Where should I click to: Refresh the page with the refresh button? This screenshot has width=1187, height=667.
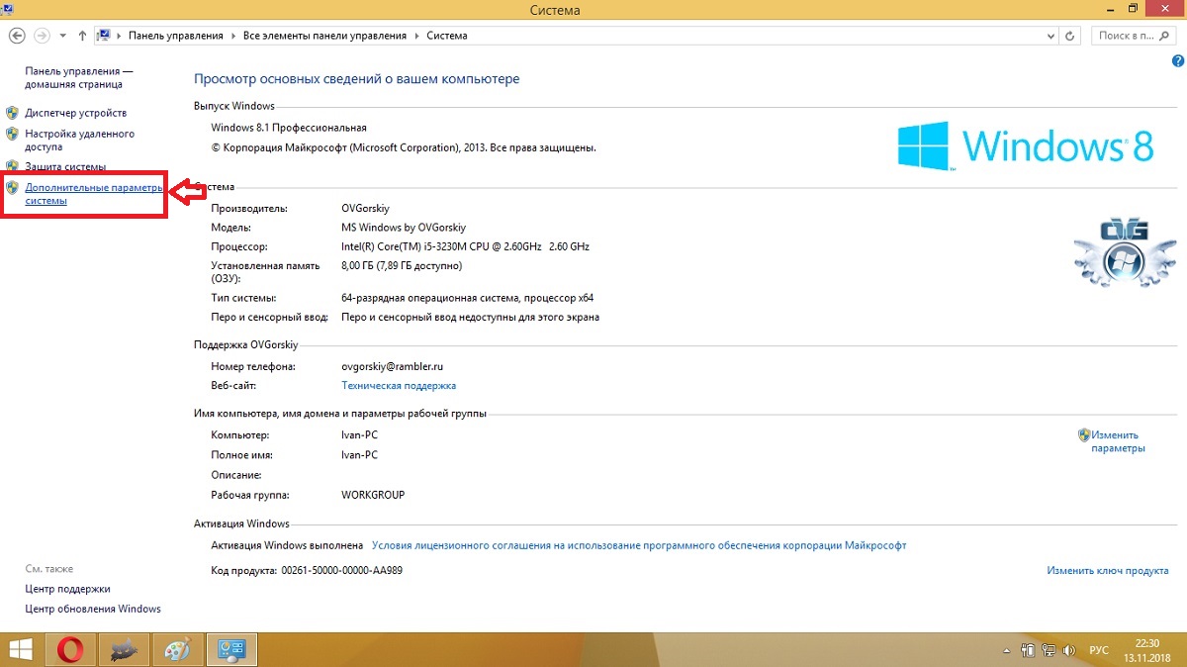tap(1069, 36)
